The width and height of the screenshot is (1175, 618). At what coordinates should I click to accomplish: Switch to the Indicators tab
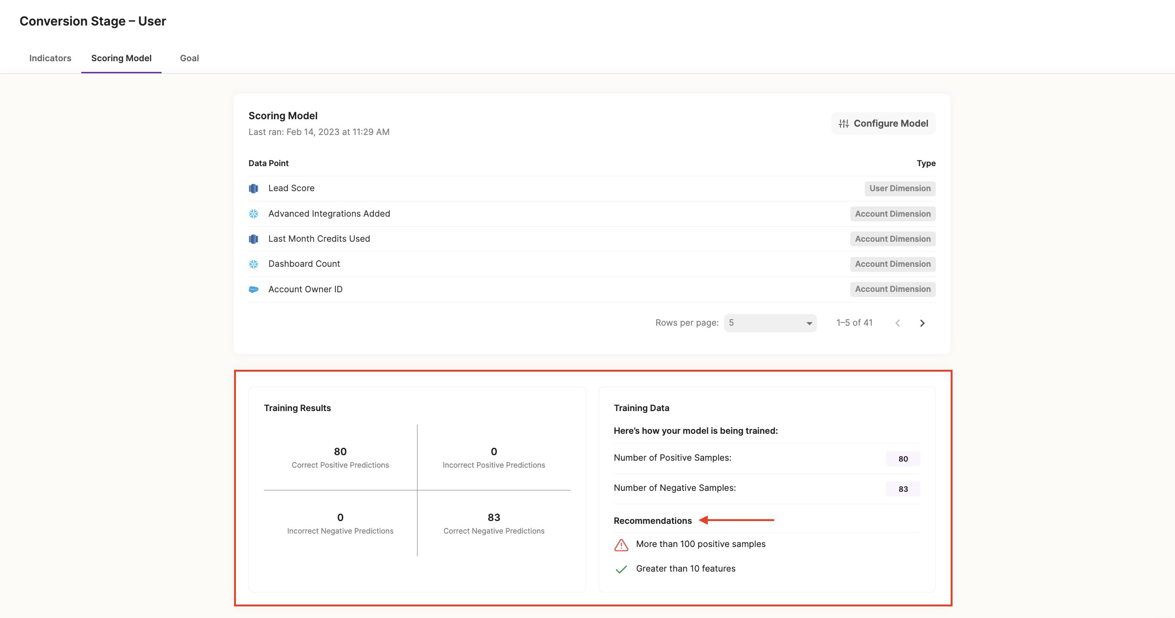coord(50,58)
